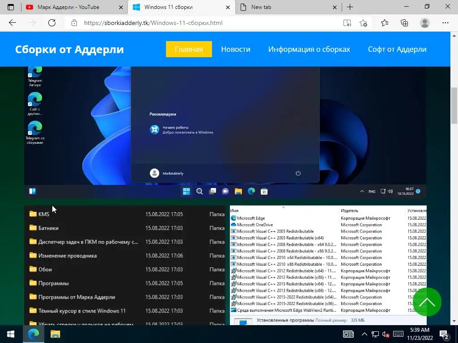This screenshot has height=343, width=458.
Task: Open Edge Settings and more menu
Action: click(445, 23)
